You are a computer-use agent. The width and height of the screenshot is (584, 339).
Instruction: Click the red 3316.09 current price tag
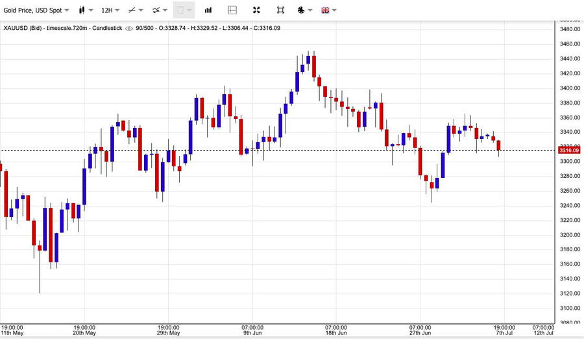[568, 150]
